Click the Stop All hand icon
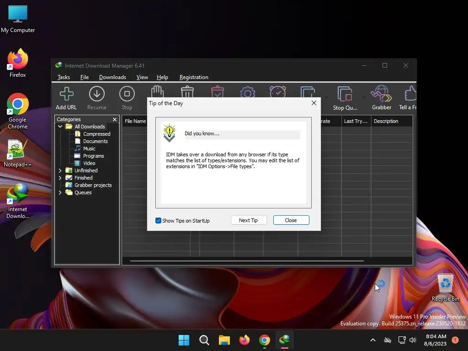 (x=157, y=91)
